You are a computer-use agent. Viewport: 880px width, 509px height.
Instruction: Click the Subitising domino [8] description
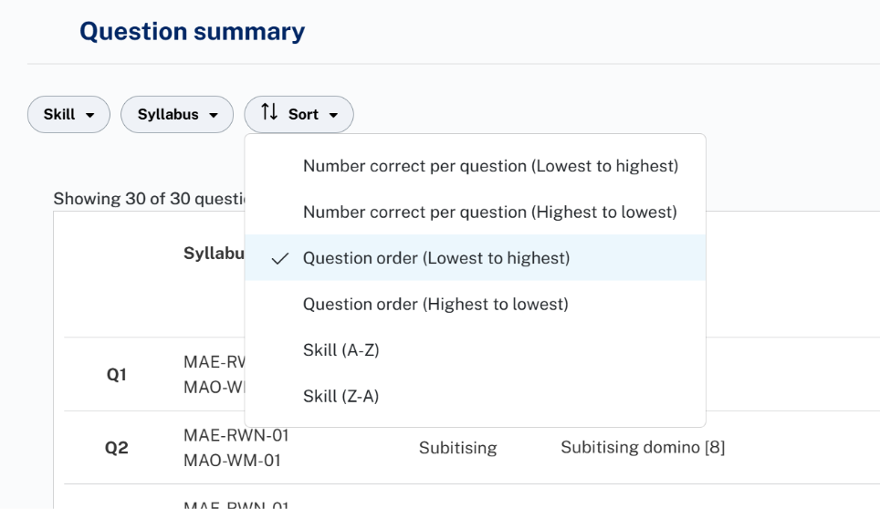coord(643,447)
